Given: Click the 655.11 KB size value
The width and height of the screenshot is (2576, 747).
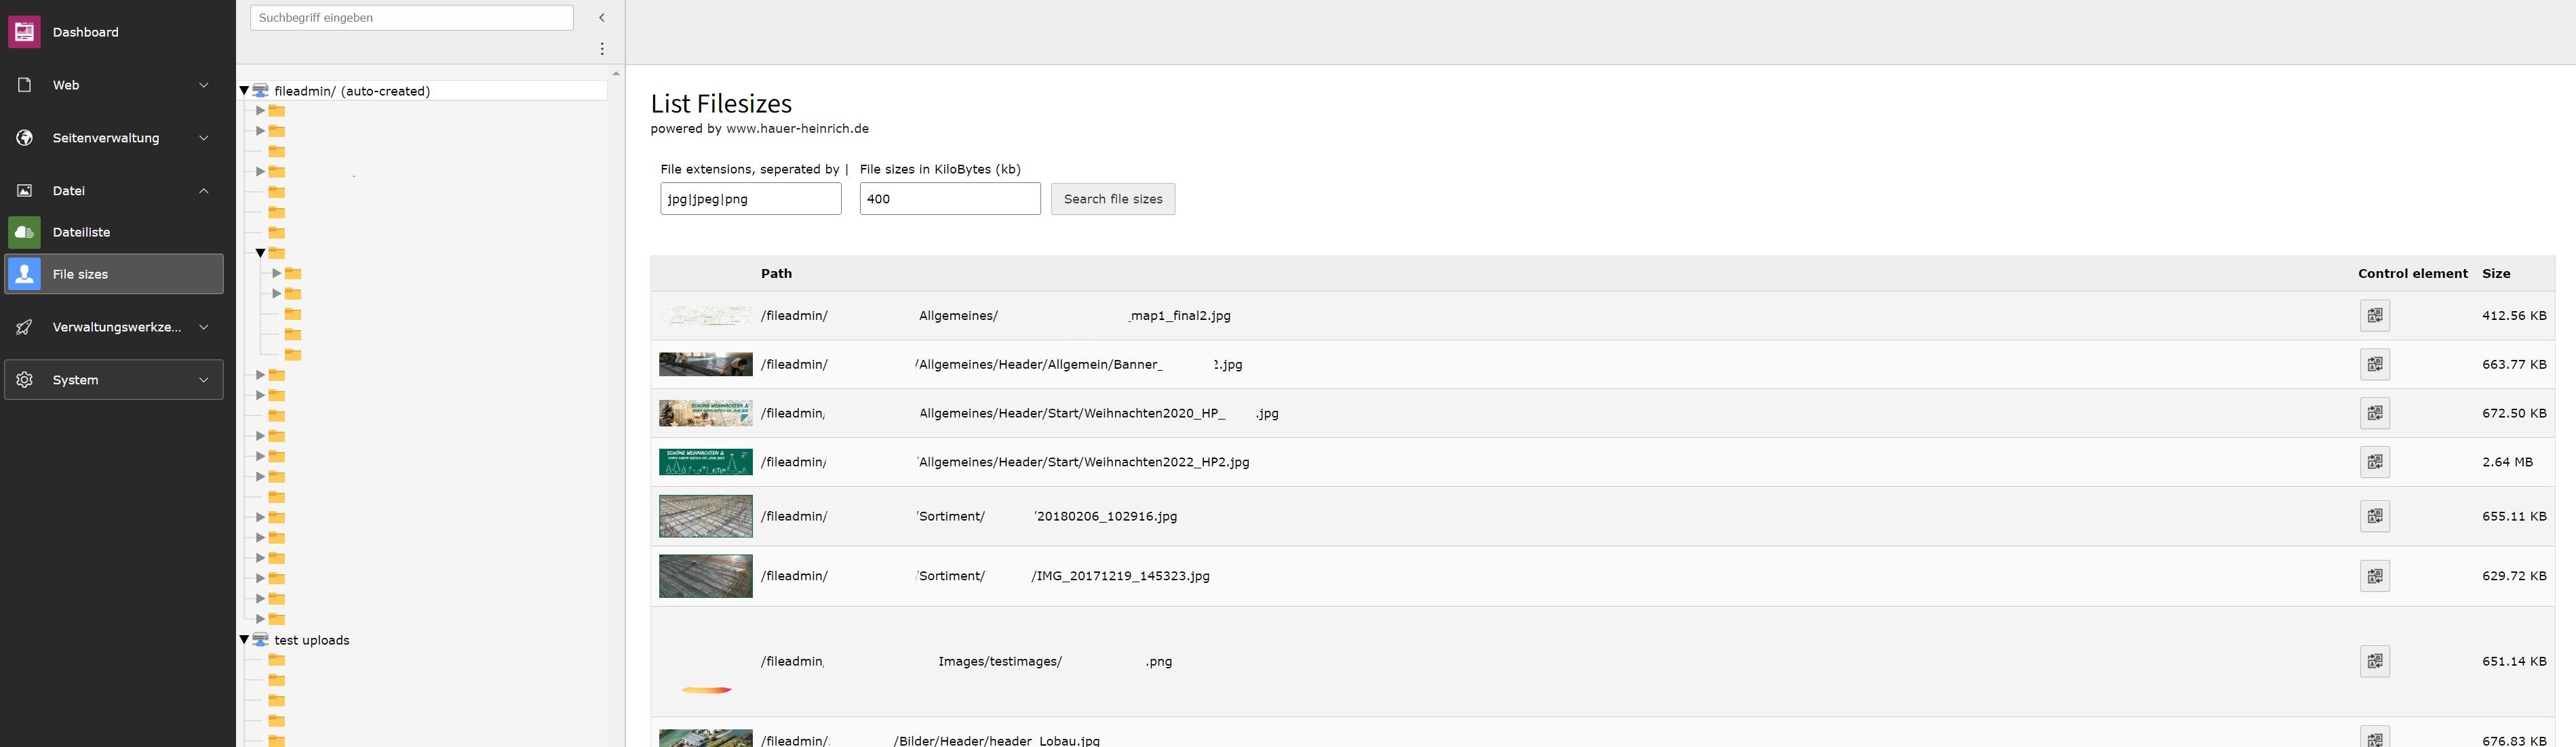Looking at the screenshot, I should pos(2514,517).
